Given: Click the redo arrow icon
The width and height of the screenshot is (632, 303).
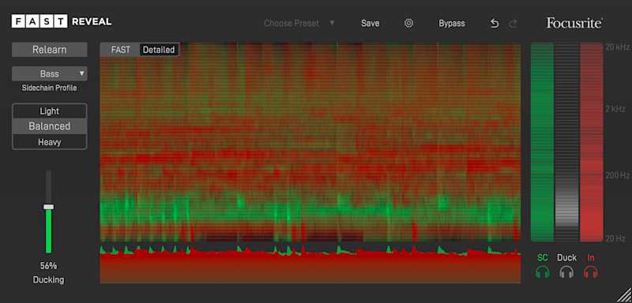Looking at the screenshot, I should coord(513,24).
